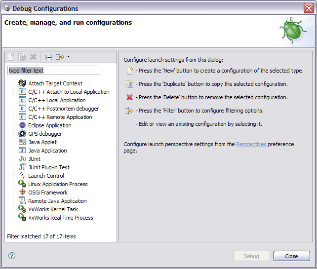Open the filter options dropdown arrow
This screenshot has width=317, height=269.
click(x=68, y=57)
